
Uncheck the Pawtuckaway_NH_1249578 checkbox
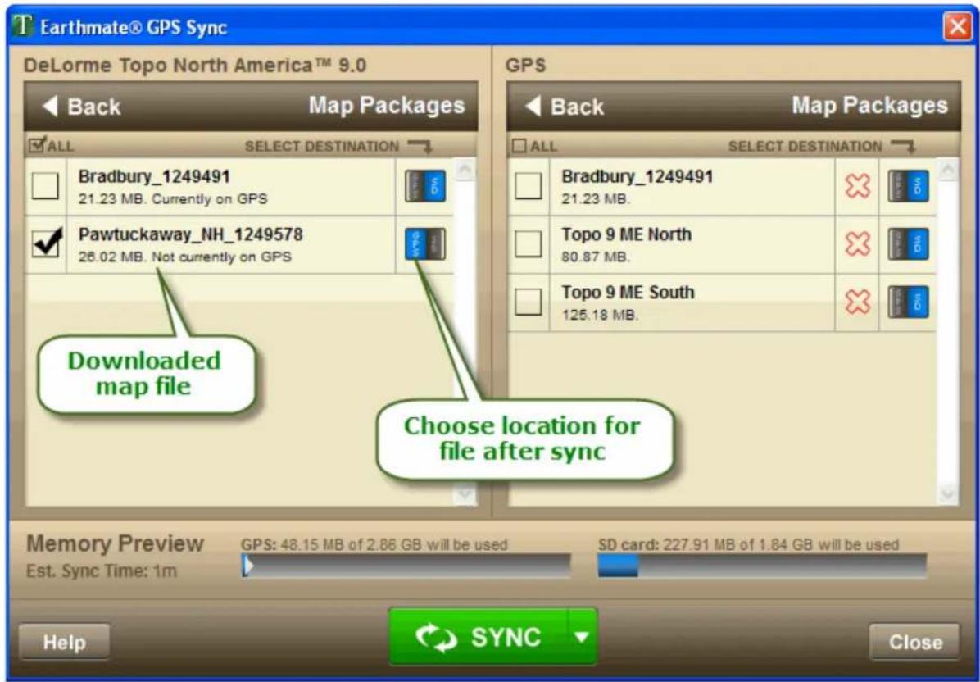[46, 243]
